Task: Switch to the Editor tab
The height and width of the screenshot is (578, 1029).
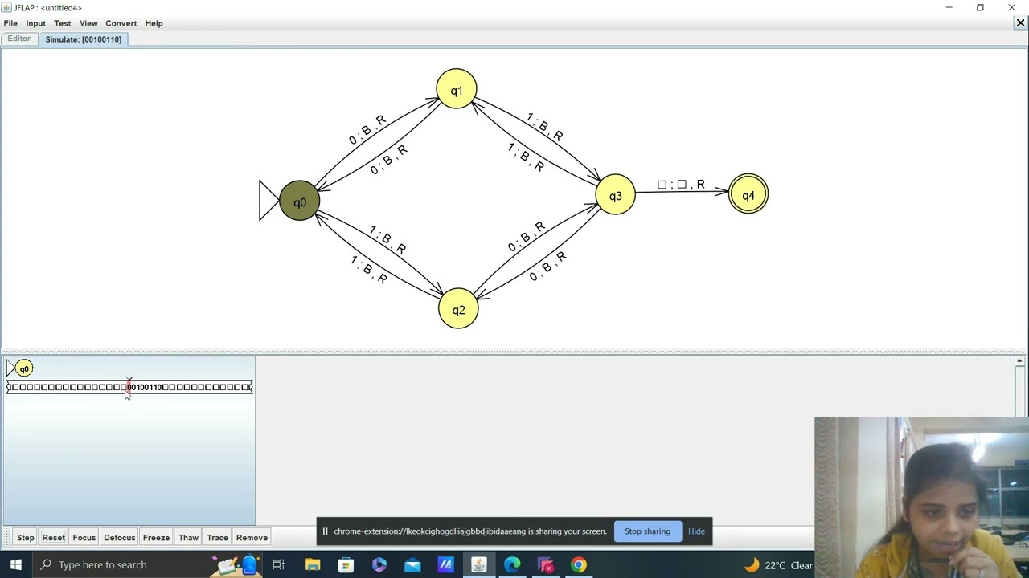Action: 19,39
